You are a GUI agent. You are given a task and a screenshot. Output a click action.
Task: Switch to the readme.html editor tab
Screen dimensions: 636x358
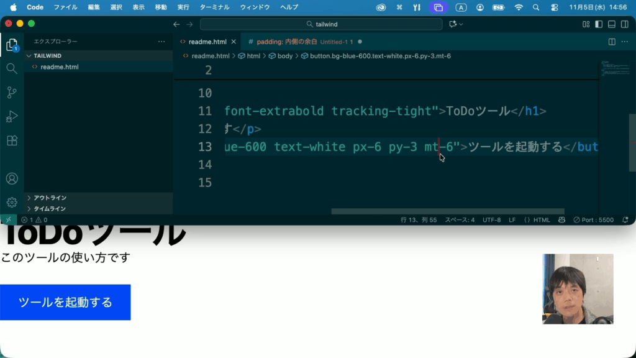point(207,42)
